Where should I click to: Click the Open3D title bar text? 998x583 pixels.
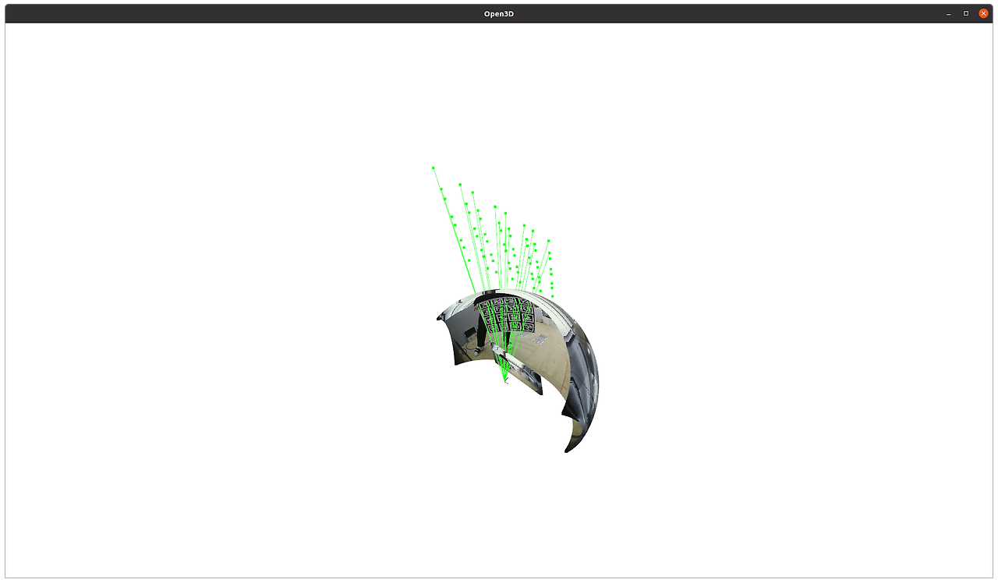(x=499, y=14)
